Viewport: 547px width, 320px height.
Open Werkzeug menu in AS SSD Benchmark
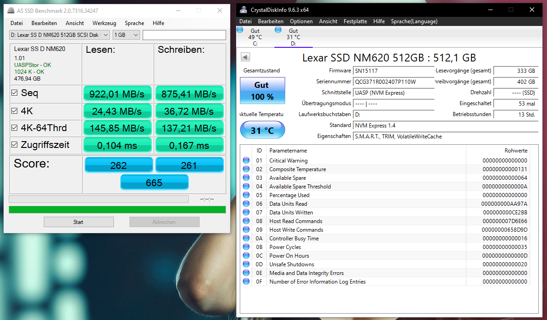click(104, 23)
